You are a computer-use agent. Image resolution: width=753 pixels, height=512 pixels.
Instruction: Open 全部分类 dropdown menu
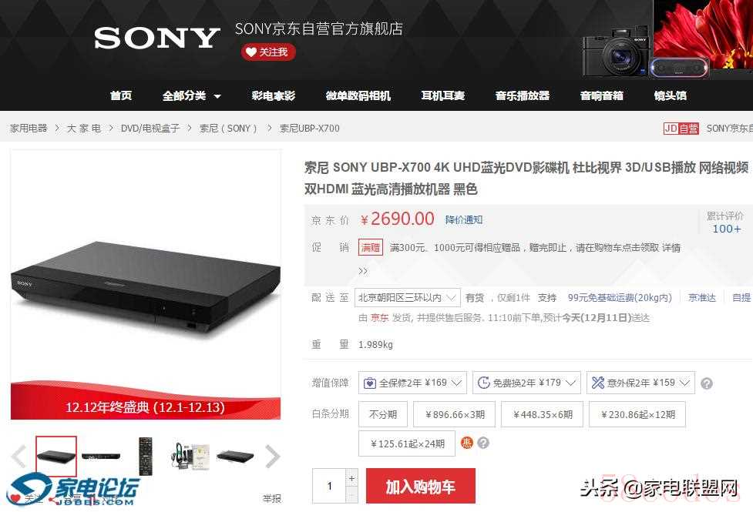click(x=191, y=96)
